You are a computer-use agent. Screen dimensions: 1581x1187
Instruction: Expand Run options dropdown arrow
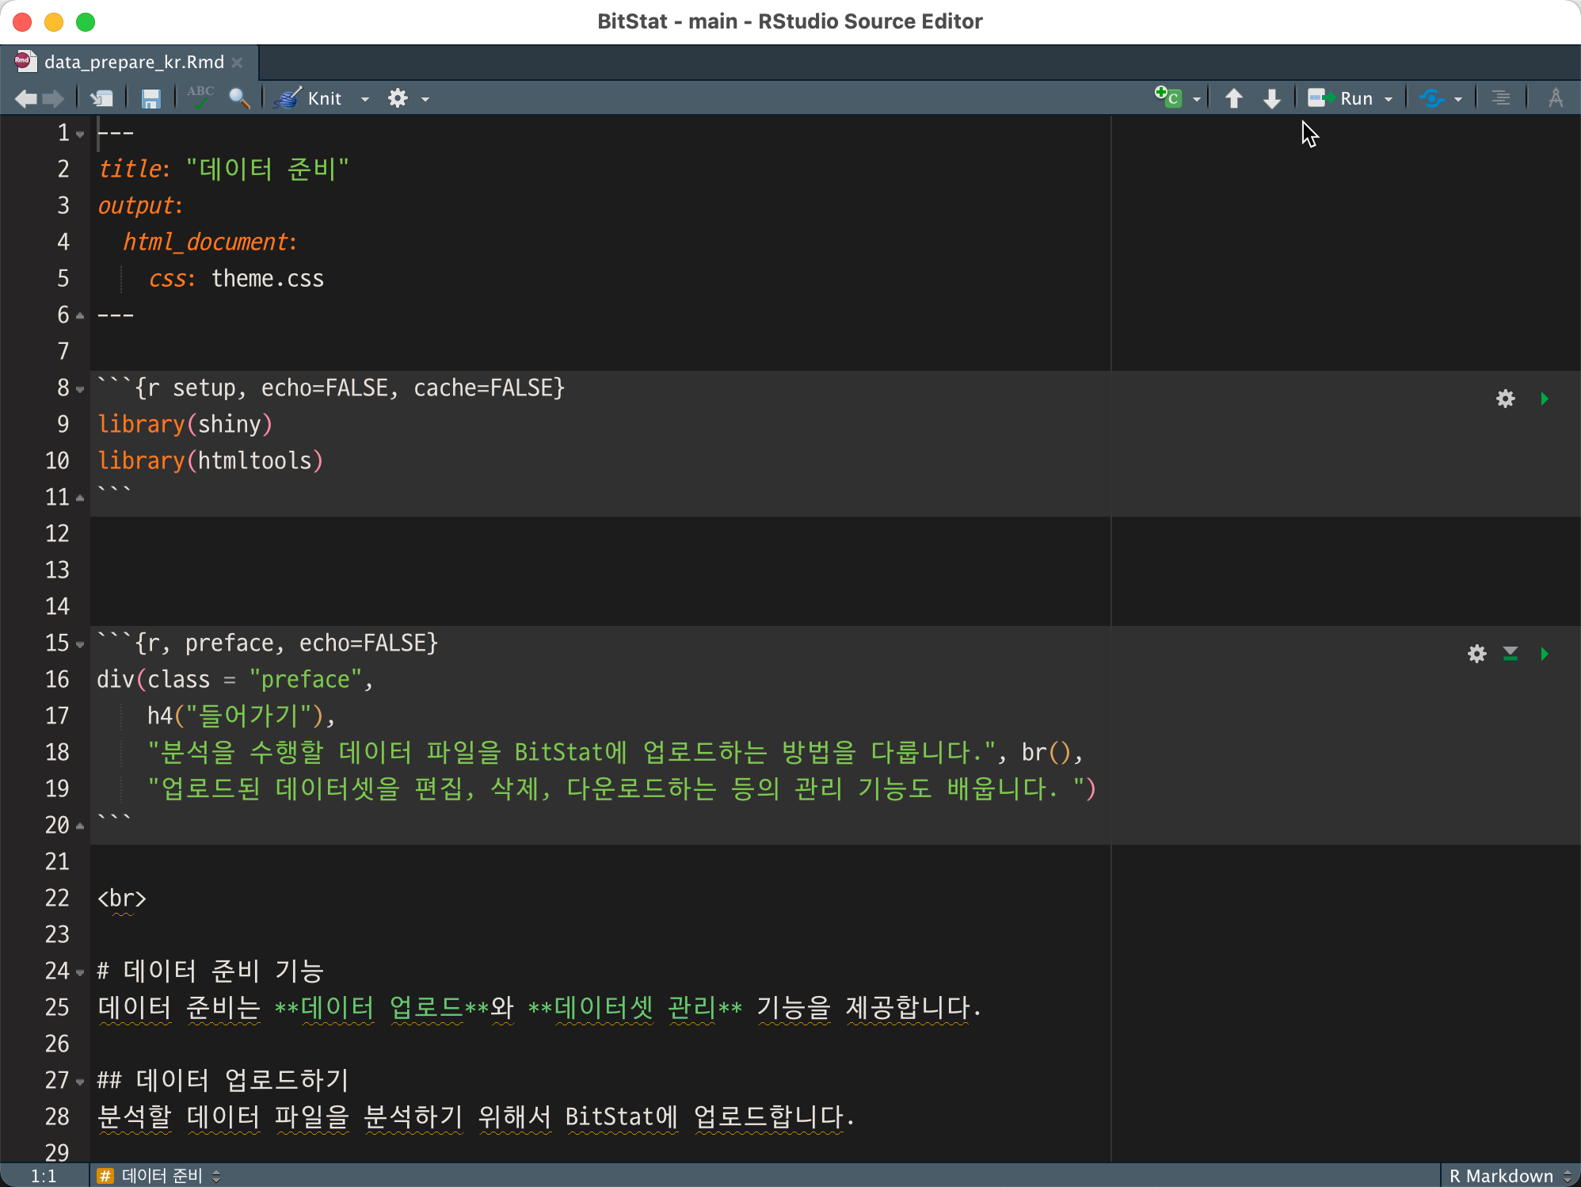tap(1389, 99)
